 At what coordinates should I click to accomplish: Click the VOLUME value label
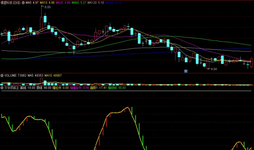pos(14,76)
